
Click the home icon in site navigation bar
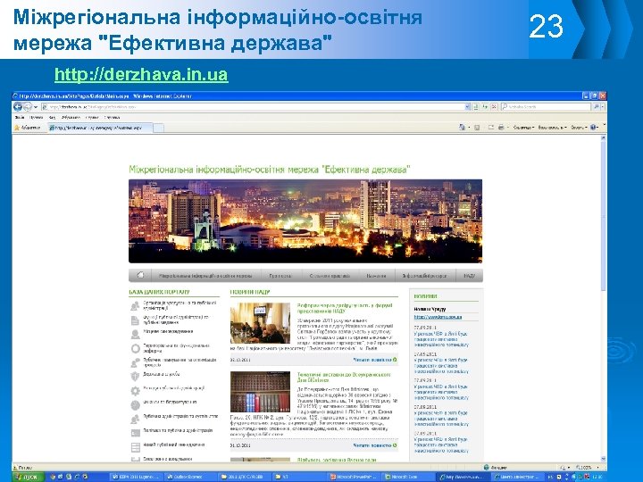tap(140, 275)
